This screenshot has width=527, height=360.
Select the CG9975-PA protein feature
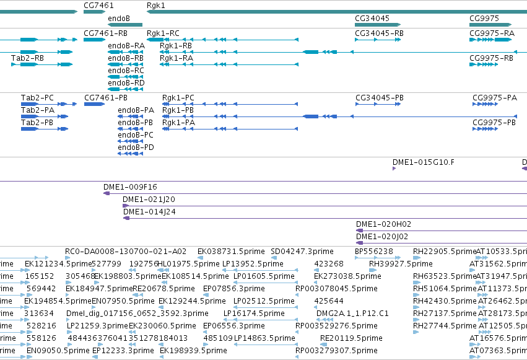point(485,104)
